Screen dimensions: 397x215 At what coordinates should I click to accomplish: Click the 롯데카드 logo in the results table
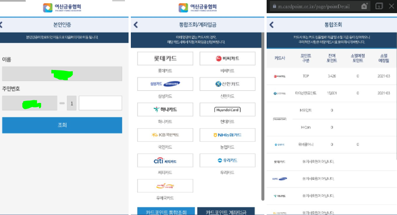(279, 162)
